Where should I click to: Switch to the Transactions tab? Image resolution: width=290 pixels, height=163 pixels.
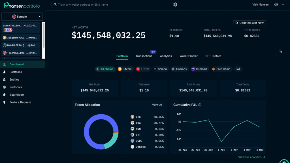(144, 56)
